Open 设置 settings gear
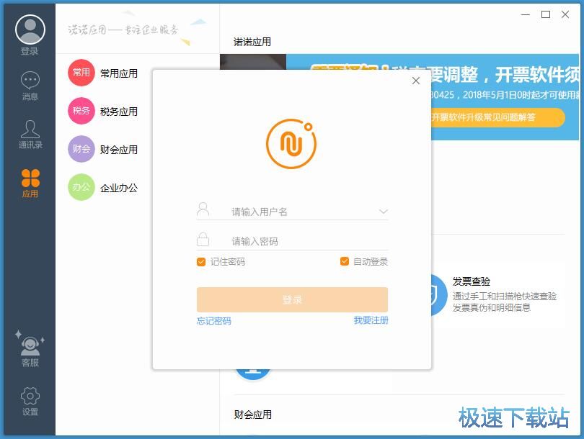 [30, 401]
